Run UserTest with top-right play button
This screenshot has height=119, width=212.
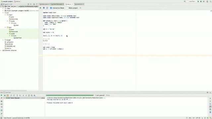[198, 1]
